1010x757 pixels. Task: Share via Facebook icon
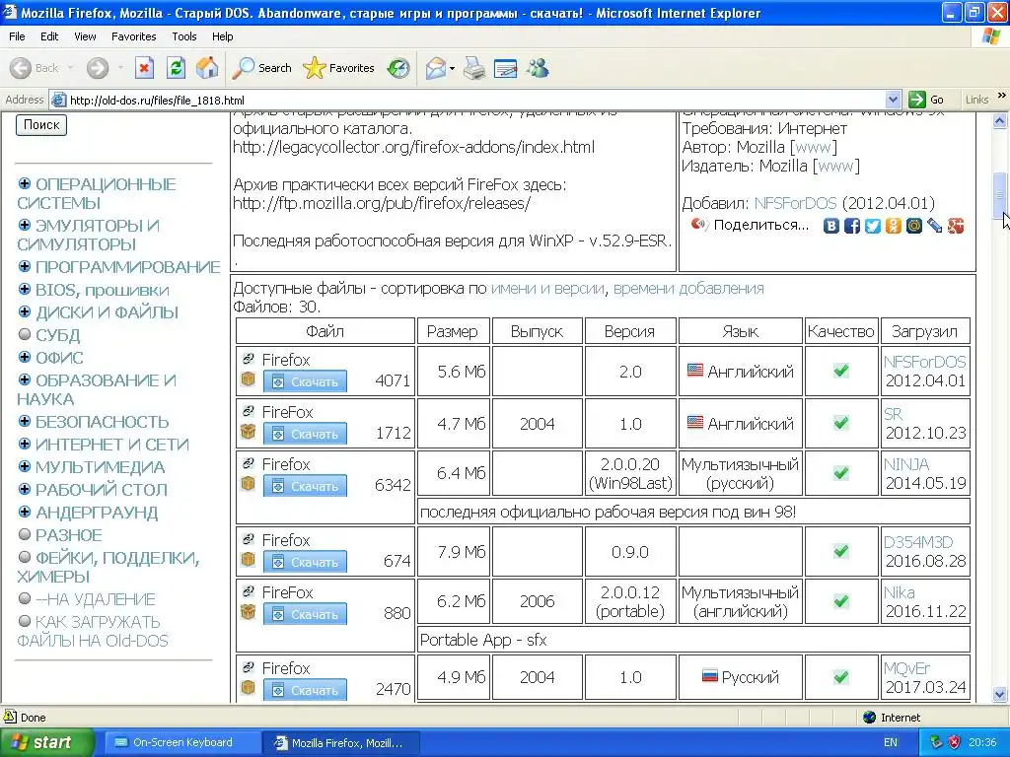click(x=852, y=226)
